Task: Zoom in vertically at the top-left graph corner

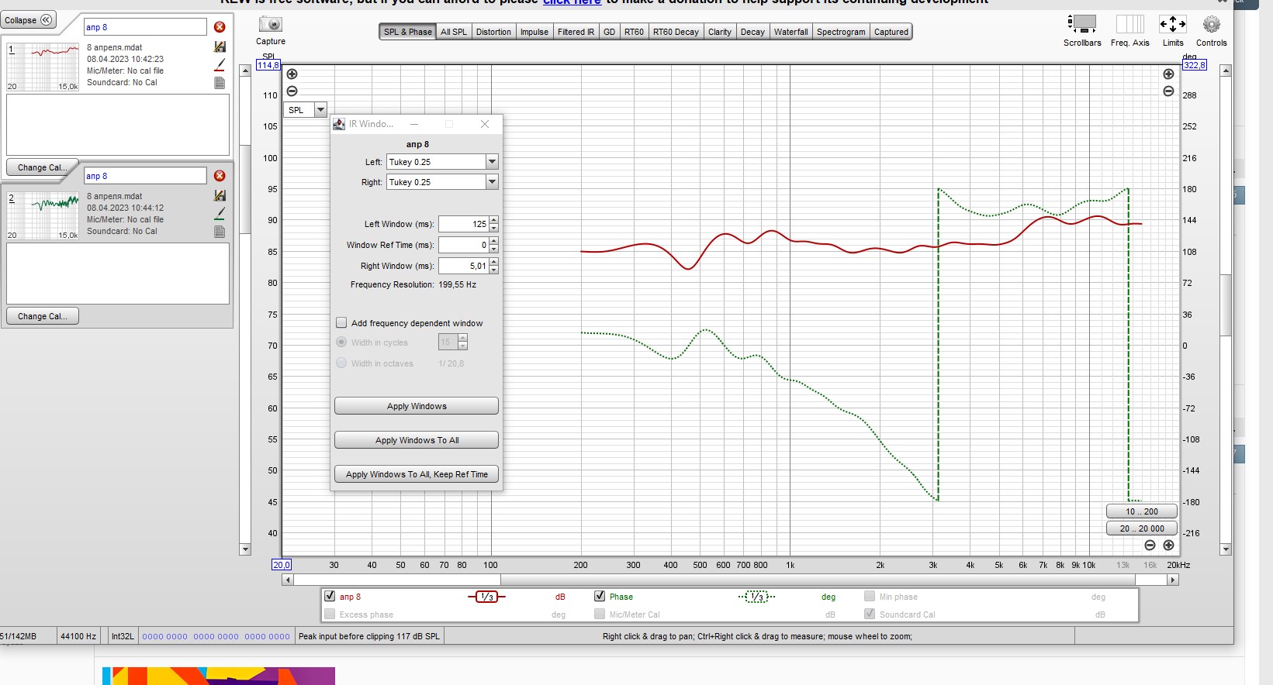Action: click(x=292, y=74)
